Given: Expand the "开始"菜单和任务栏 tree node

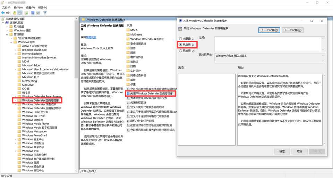Looking at the screenshot, I should [11, 38].
